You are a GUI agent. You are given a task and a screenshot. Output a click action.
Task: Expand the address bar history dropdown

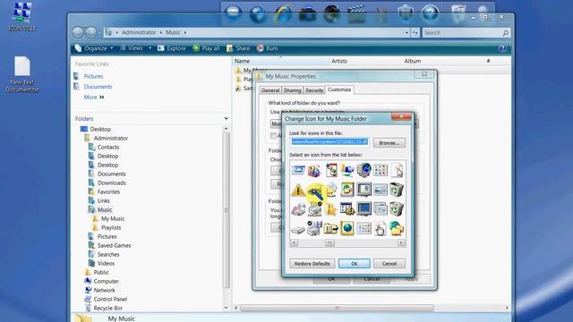pos(406,33)
